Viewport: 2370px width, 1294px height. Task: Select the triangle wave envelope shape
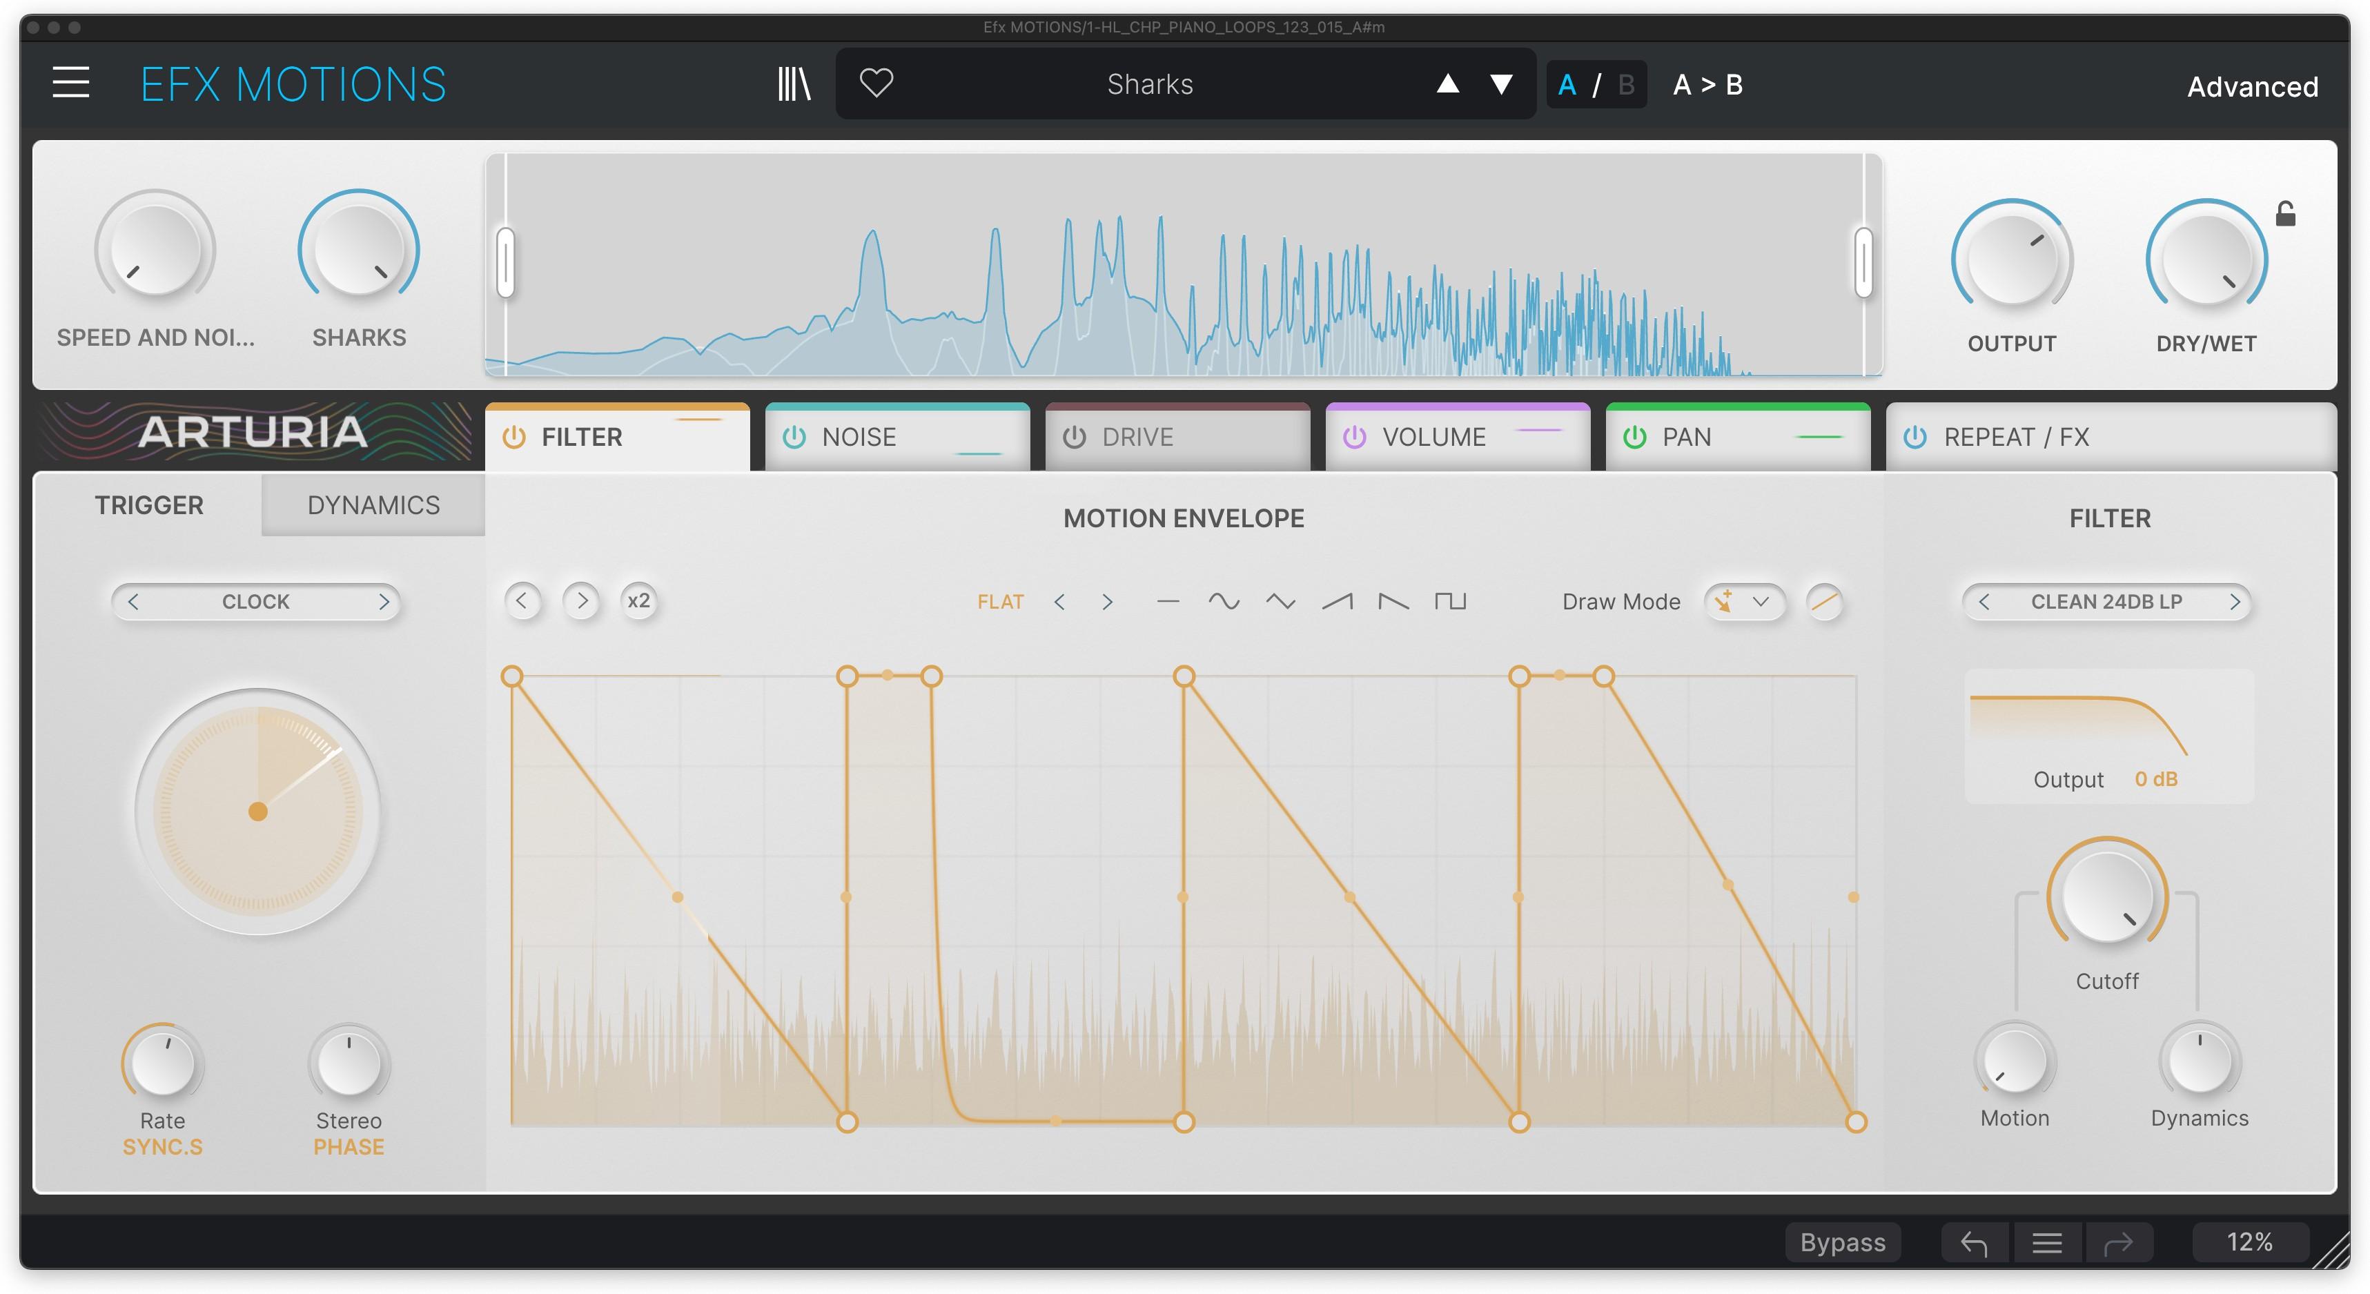coord(1282,602)
